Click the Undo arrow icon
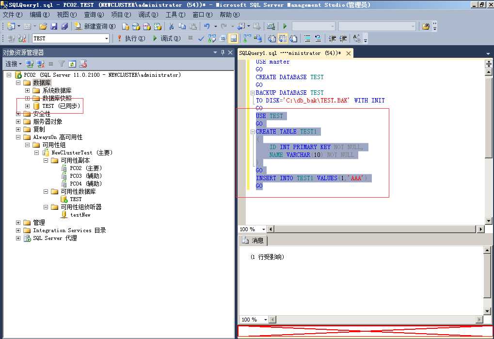Viewport: 494px width, 339px height. 207,27
